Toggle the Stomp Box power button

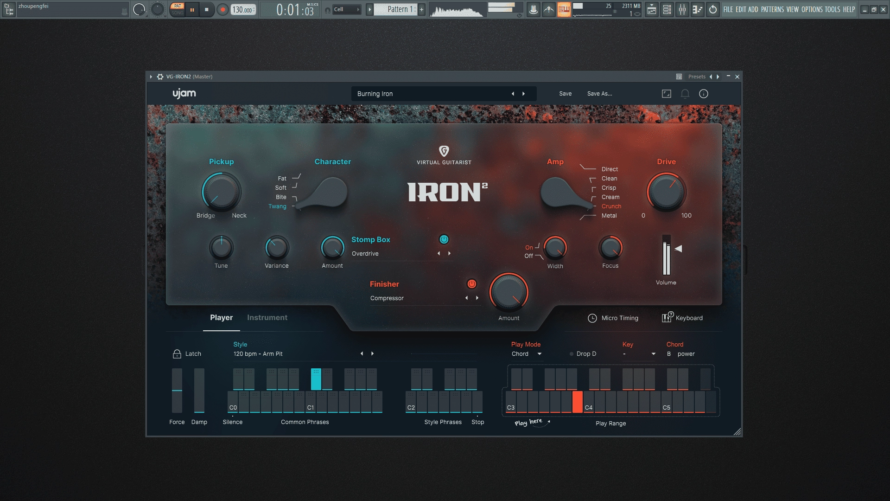tap(444, 239)
